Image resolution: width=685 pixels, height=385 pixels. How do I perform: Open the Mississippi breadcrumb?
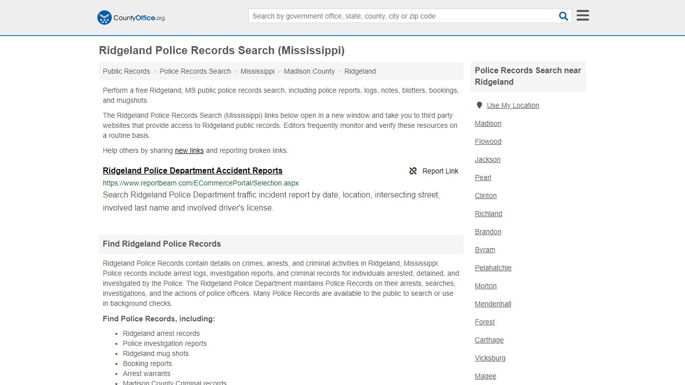coord(257,71)
